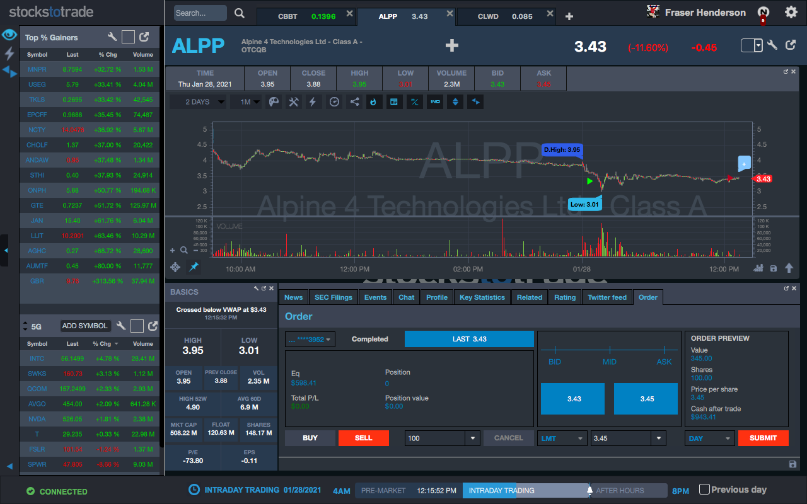Open the IND indicators button

tap(435, 101)
